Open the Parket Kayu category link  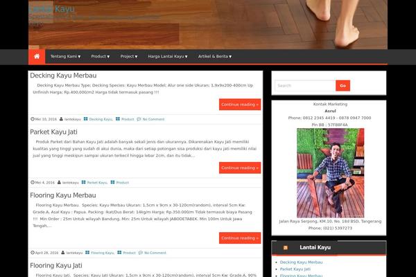pos(97,183)
